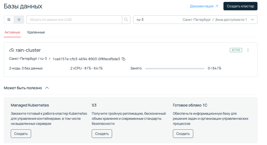Switch to card grid view
Viewport: 267px width, 145px height.
point(9,20)
